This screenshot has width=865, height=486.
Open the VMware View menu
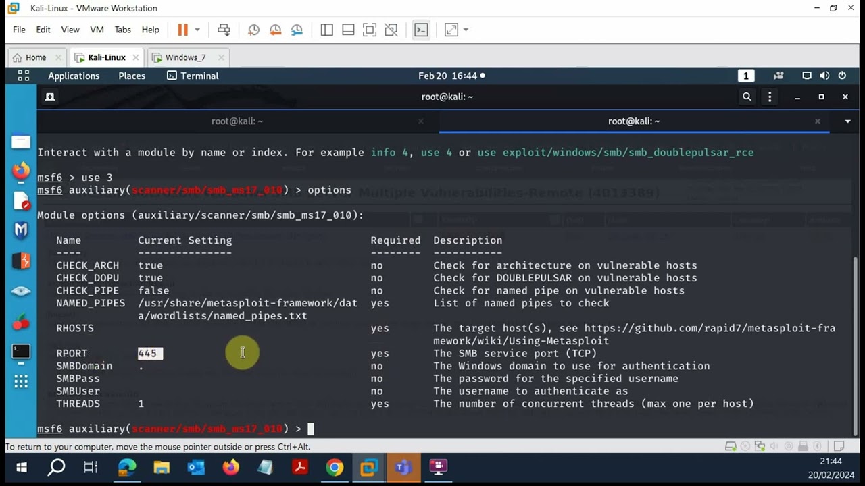[70, 30]
